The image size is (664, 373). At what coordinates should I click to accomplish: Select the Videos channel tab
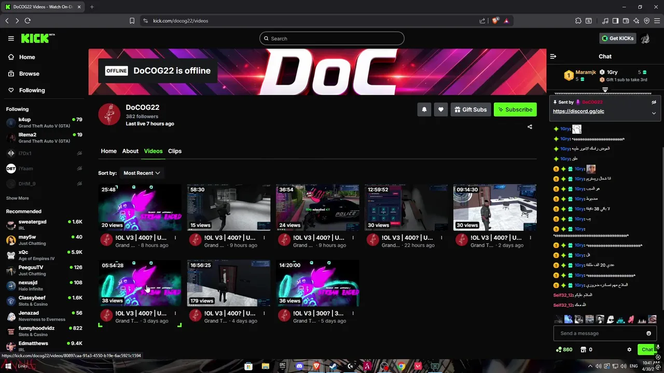(153, 151)
